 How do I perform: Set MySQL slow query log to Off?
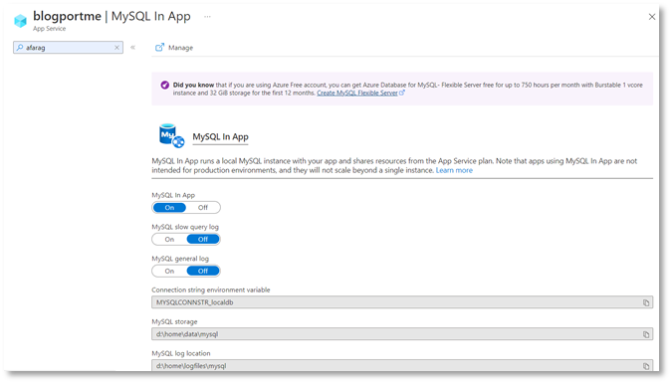[x=203, y=240]
